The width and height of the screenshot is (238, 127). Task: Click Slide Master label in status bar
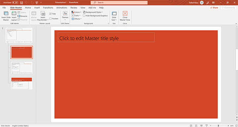(x=6, y=126)
